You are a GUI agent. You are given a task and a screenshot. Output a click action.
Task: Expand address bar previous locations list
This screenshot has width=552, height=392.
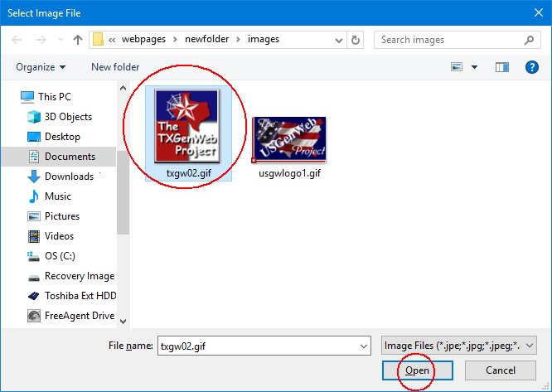(x=339, y=40)
